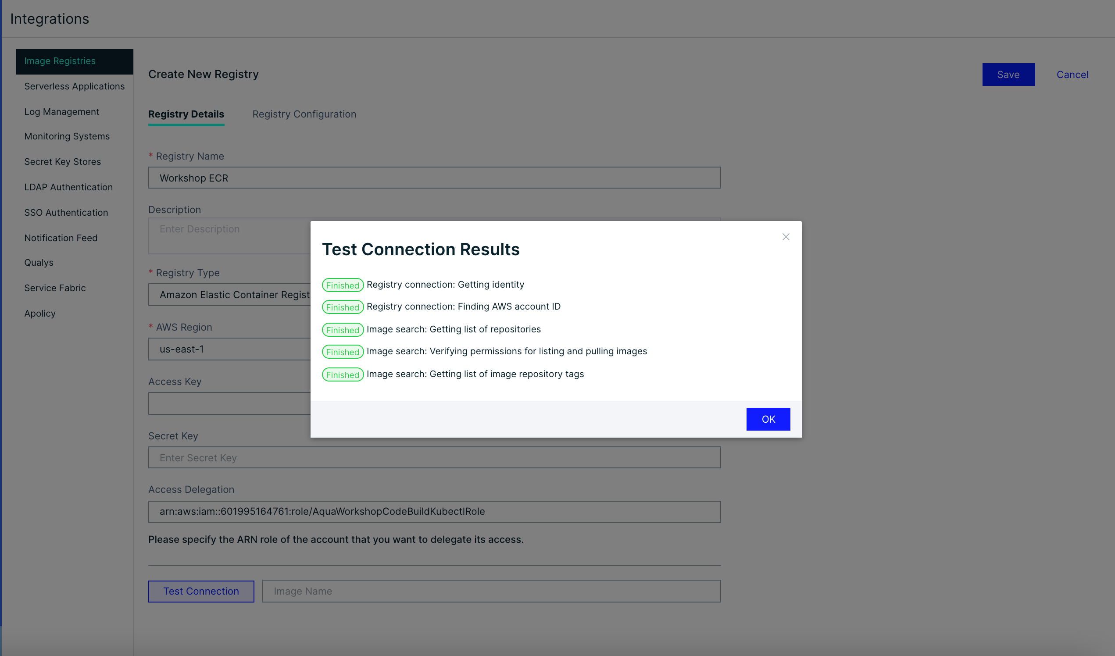Switch to the Registry Configuration tab
This screenshot has height=656, width=1115.
click(304, 114)
